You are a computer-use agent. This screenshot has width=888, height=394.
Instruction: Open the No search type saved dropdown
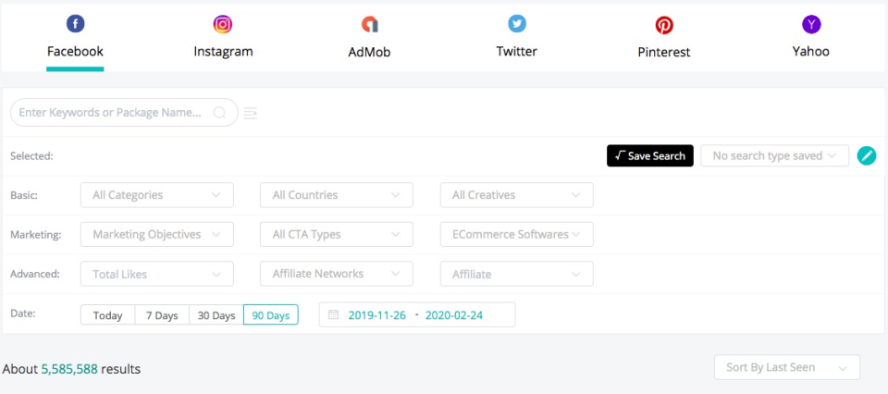click(775, 155)
